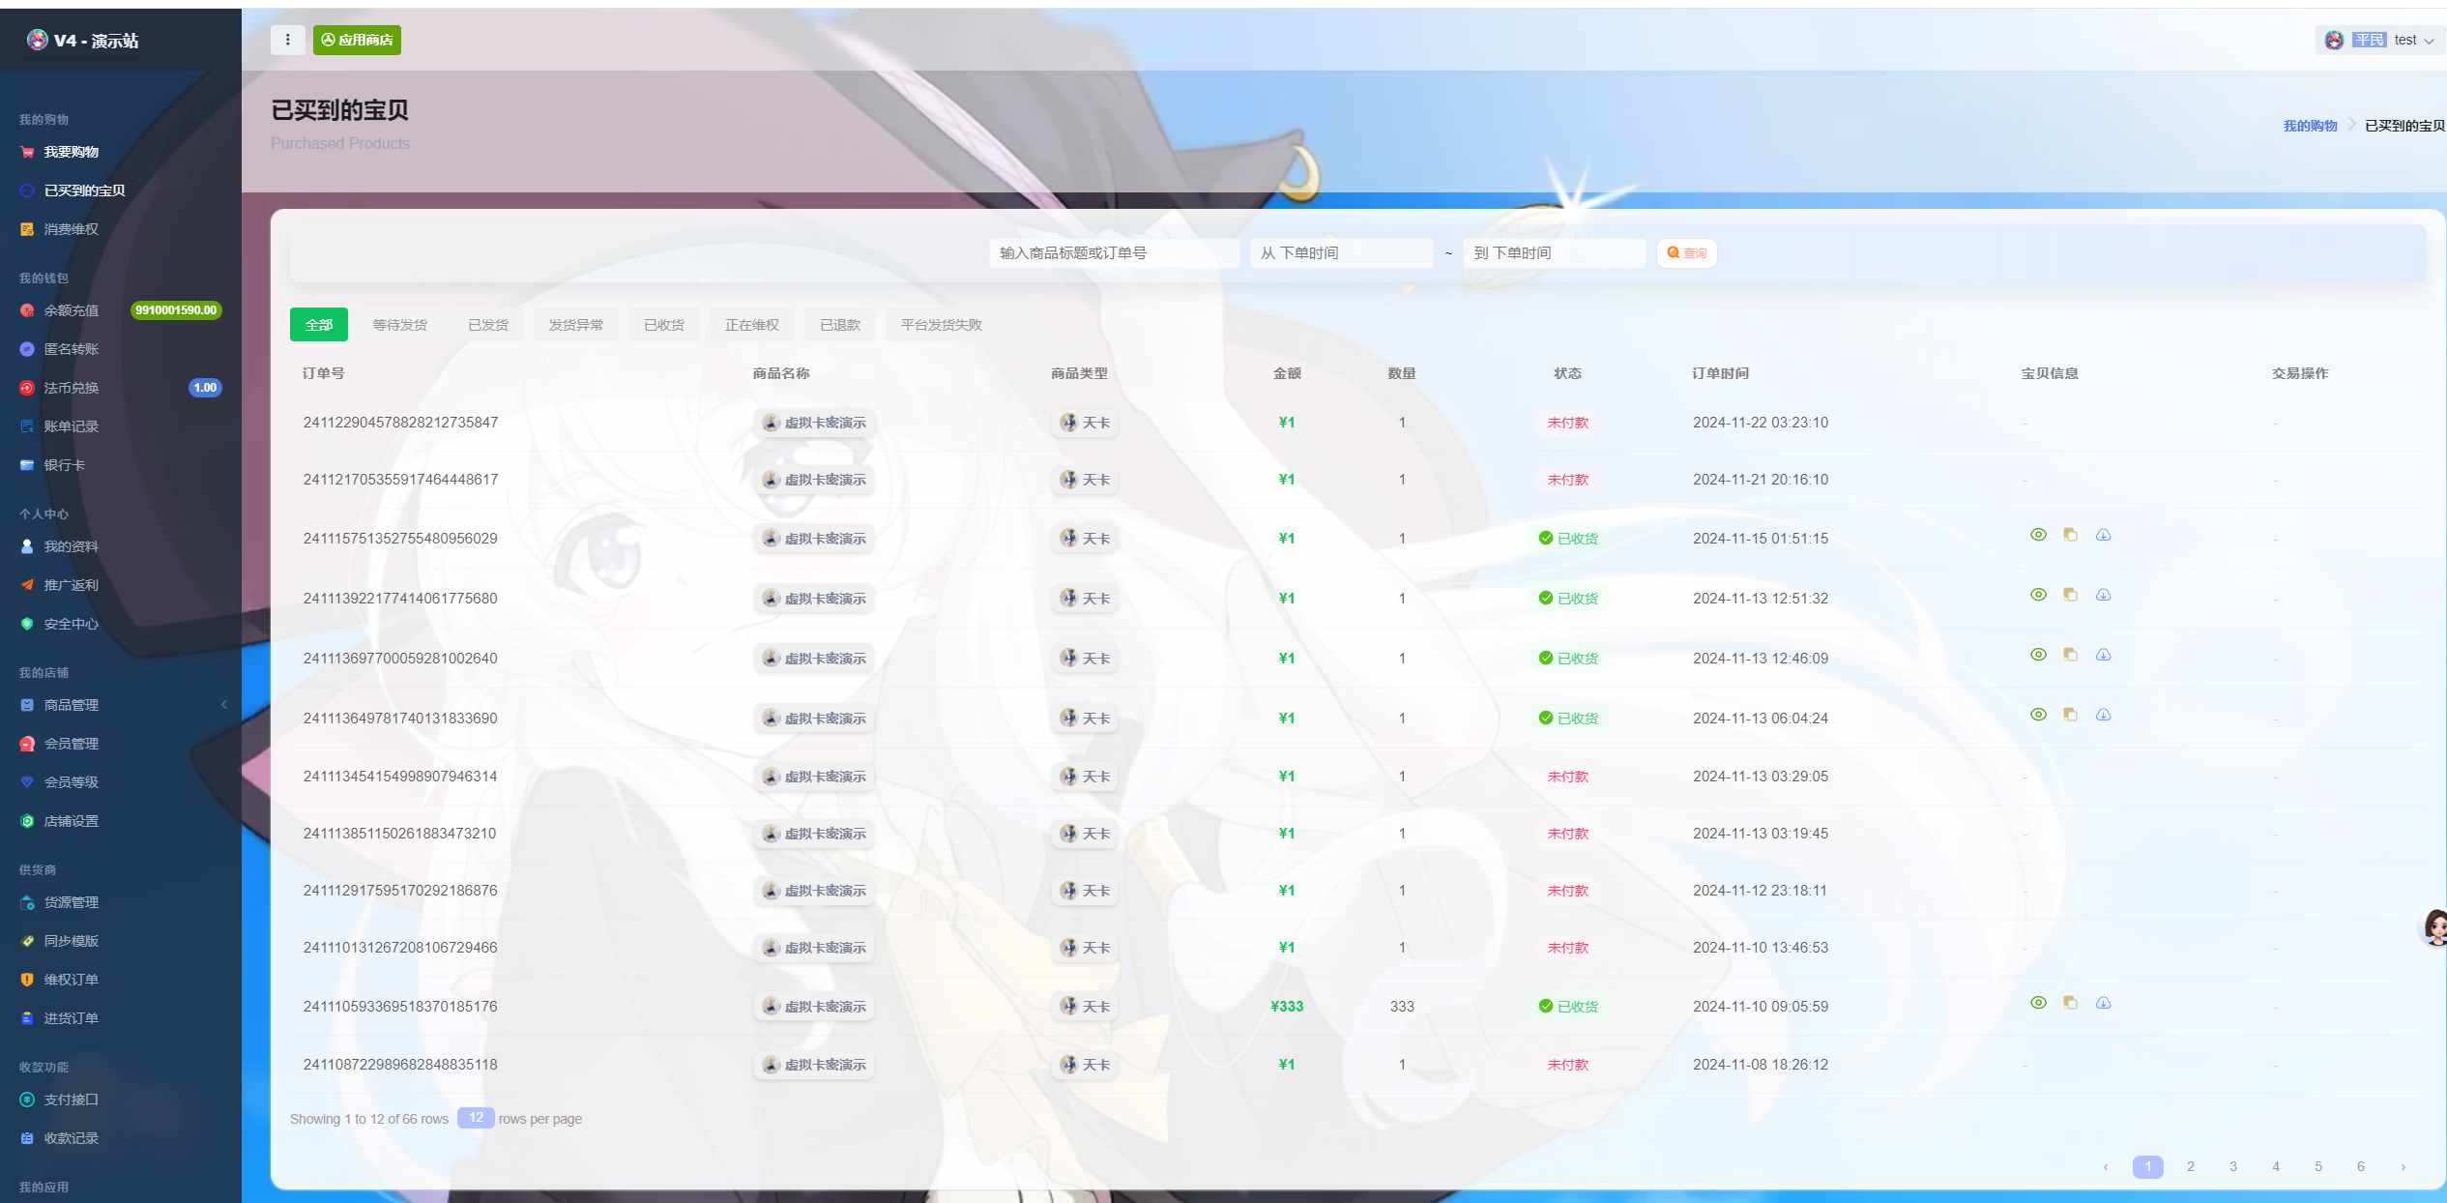This screenshot has width=2447, height=1203.
Task: Download cards via the cloud icon
Action: (2103, 535)
